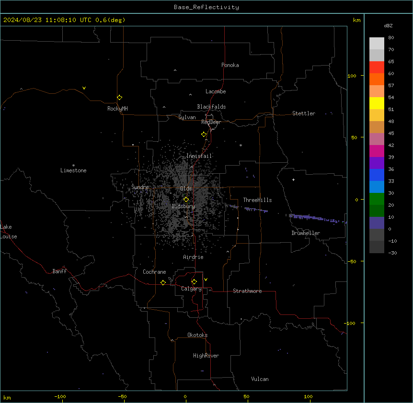Click the RedDeer city label
The image size is (413, 403).
pyautogui.click(x=211, y=122)
